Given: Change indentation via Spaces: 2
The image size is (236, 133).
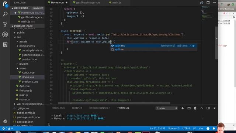Looking at the screenshot, I should point(174,129).
